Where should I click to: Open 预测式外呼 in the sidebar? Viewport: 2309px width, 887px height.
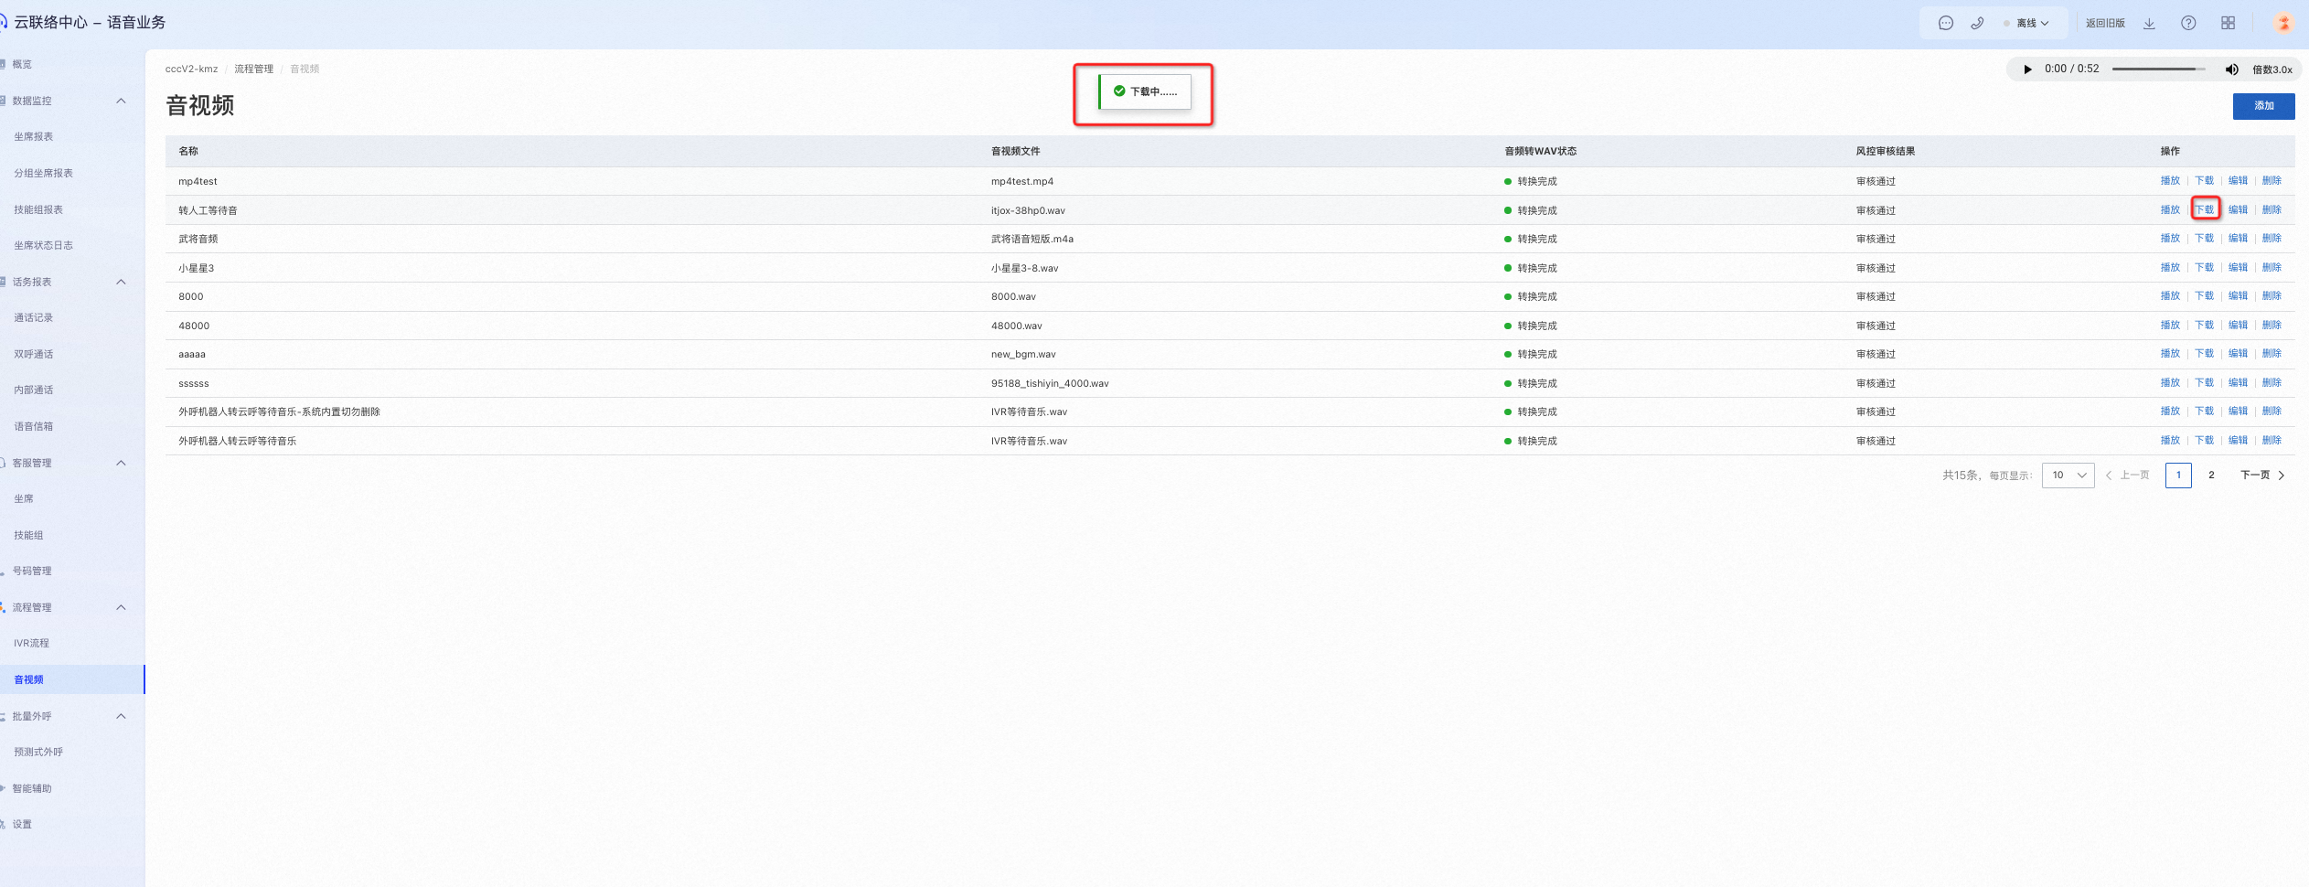38,752
